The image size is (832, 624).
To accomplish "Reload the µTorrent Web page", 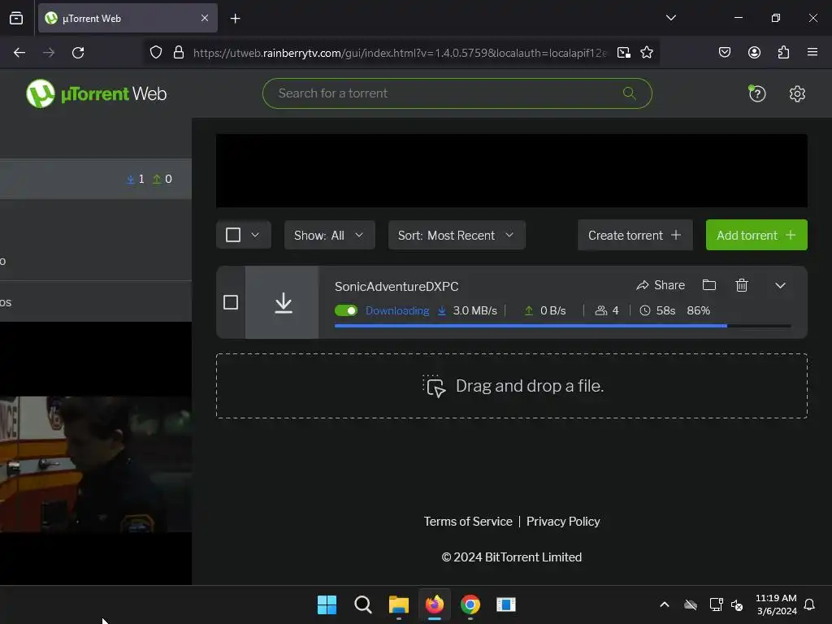I will coord(78,53).
